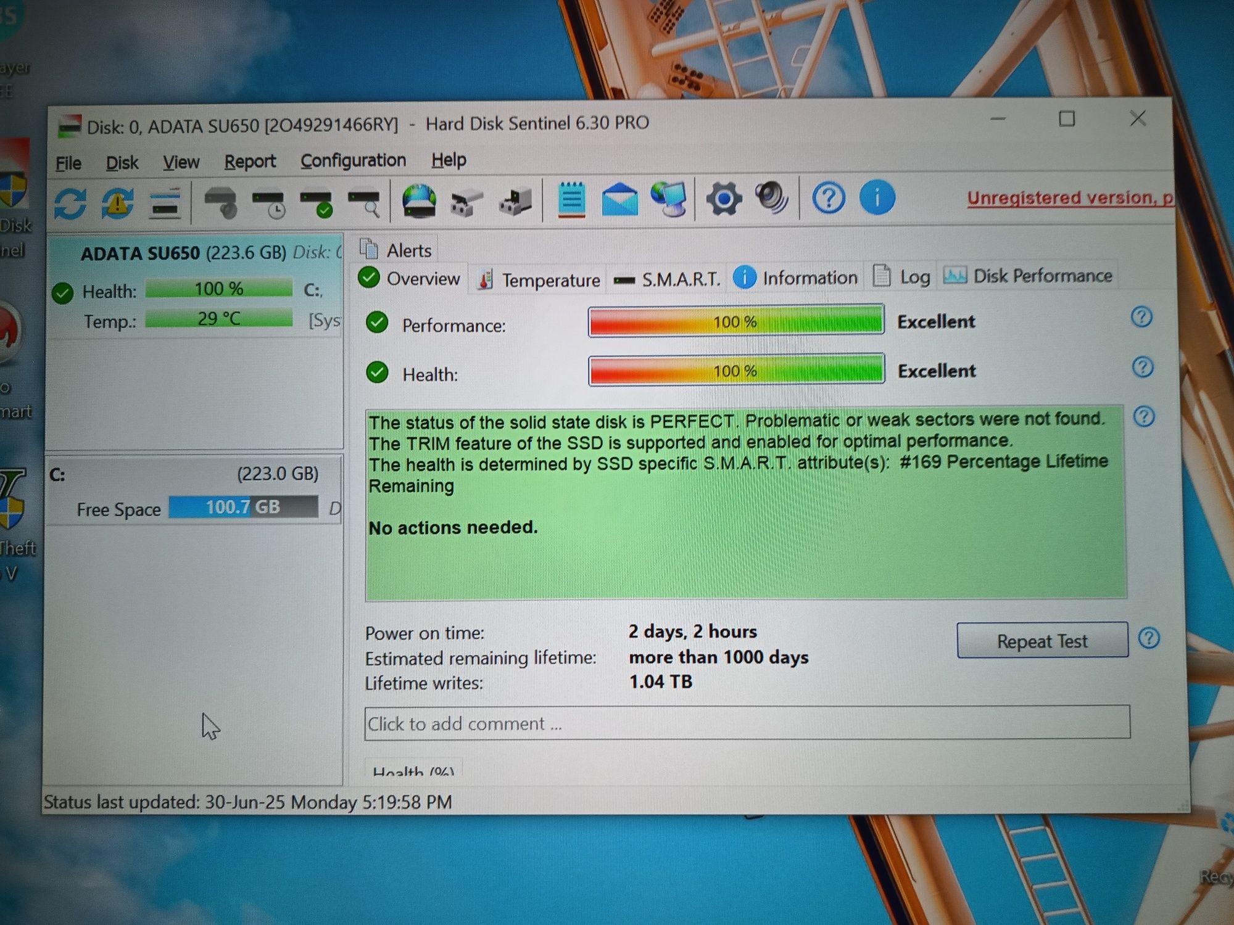Viewport: 1234px width, 925px height.
Task: Click the Repeat Test button
Action: pyautogui.click(x=1042, y=641)
